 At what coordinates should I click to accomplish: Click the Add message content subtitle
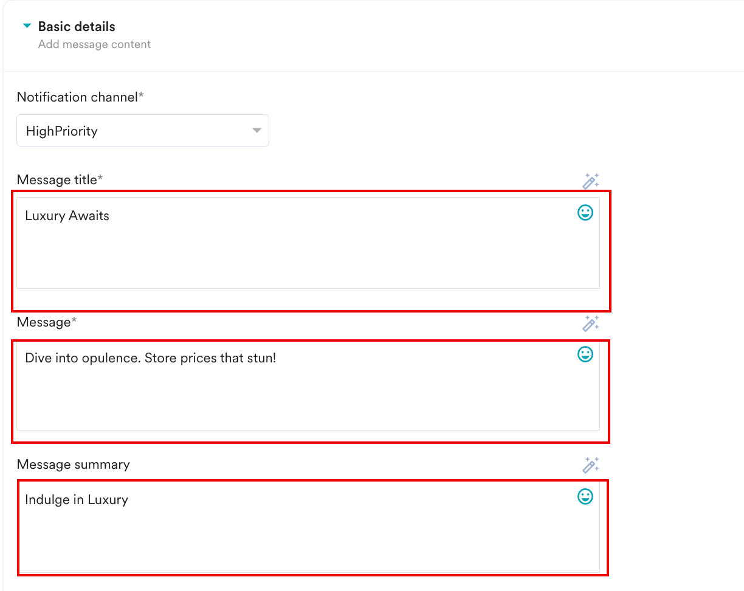point(94,44)
